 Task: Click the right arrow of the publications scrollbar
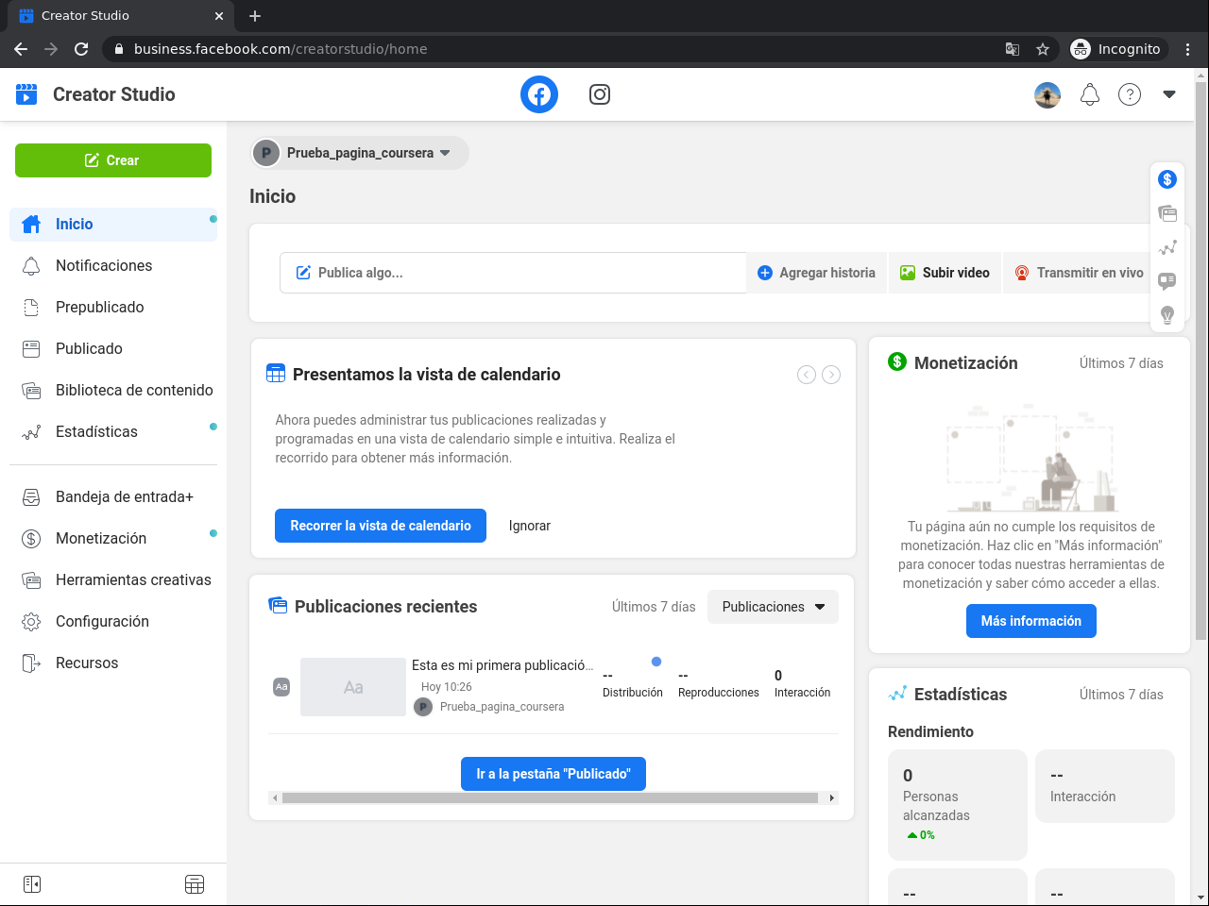tap(832, 798)
